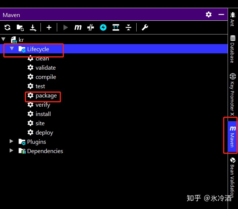Generate sources and update folders icon
This screenshot has height=209, width=238.
tap(20, 27)
